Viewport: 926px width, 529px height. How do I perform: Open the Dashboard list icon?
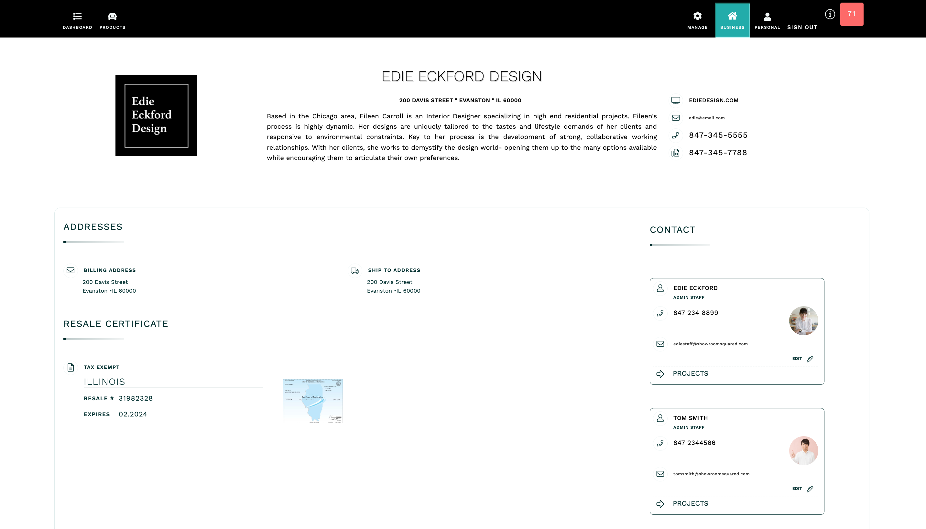point(77,20)
